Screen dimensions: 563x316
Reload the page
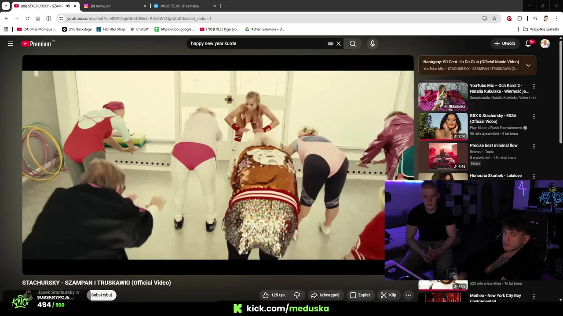tap(27, 18)
